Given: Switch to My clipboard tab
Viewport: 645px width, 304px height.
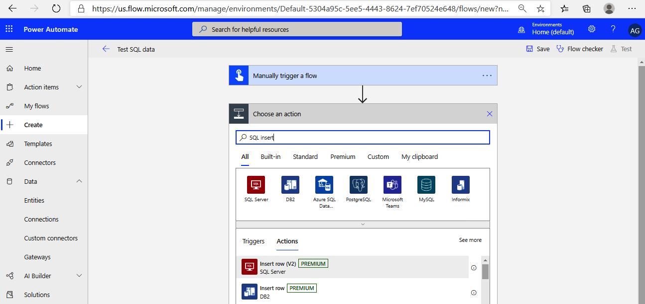Looking at the screenshot, I should (x=420, y=156).
